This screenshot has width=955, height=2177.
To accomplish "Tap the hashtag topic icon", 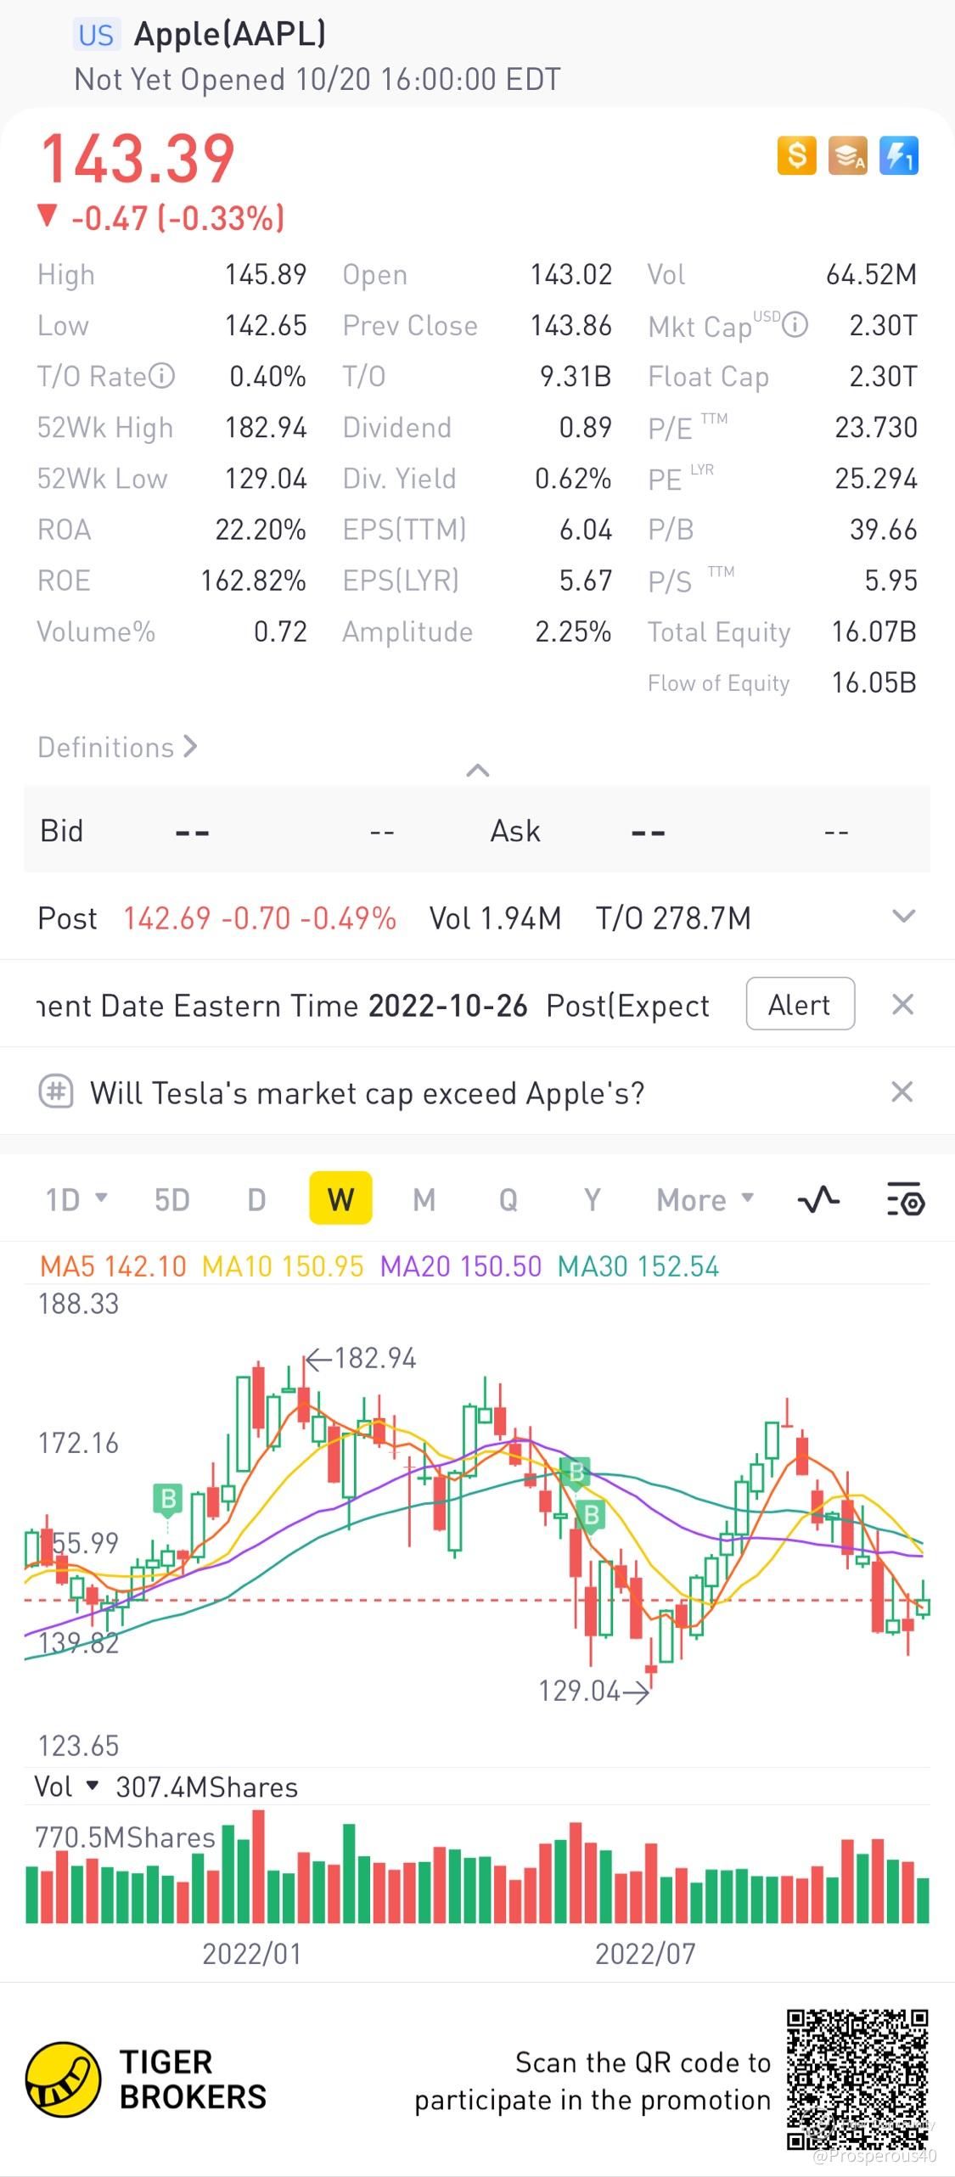I will (56, 1091).
